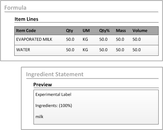Screen dimensions: 163x130
Task: Click the Item Code column header
Action: point(26,31)
